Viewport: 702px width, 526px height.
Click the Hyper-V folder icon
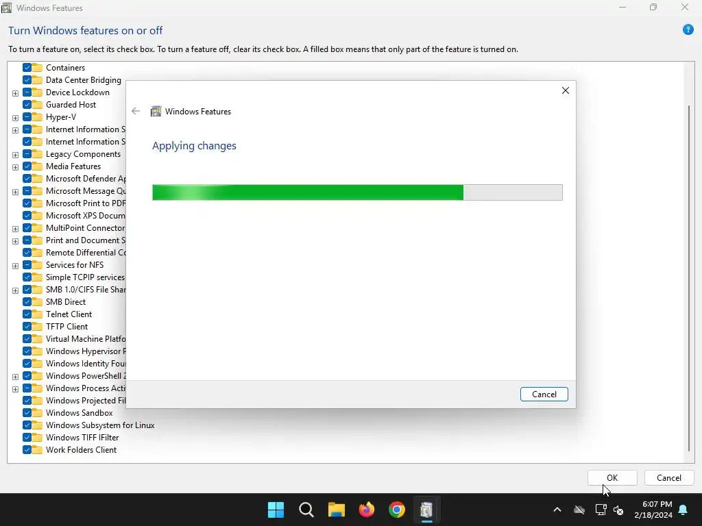point(37,116)
